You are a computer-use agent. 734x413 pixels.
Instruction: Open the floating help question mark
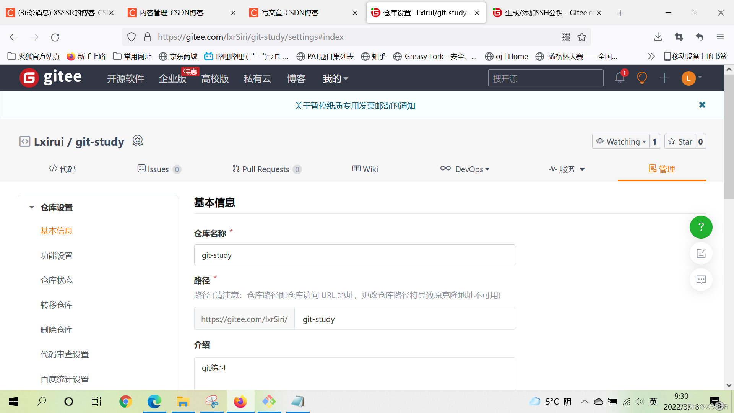701,227
